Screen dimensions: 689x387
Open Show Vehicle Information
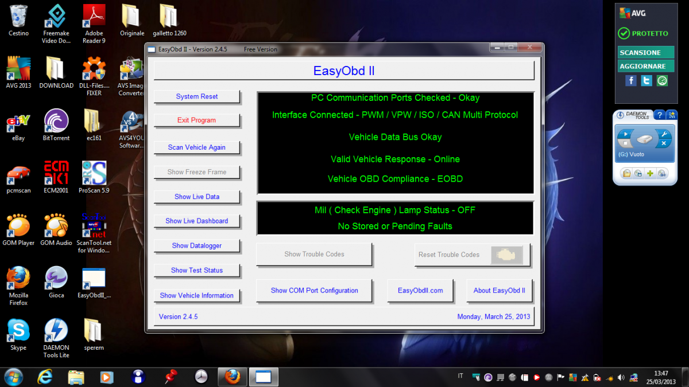point(197,295)
